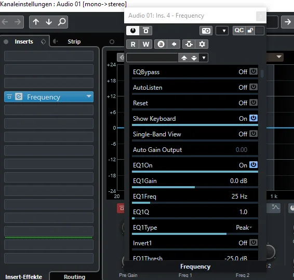The image size is (294, 280).
Task: Open the EQ1Type Peak dropdown
Action: pyautogui.click(x=244, y=228)
